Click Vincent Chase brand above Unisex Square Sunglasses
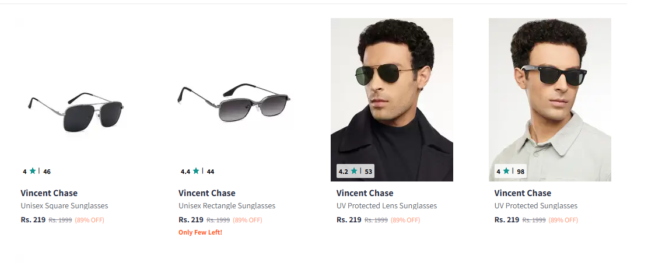This screenshot has height=269, width=662. [x=49, y=193]
